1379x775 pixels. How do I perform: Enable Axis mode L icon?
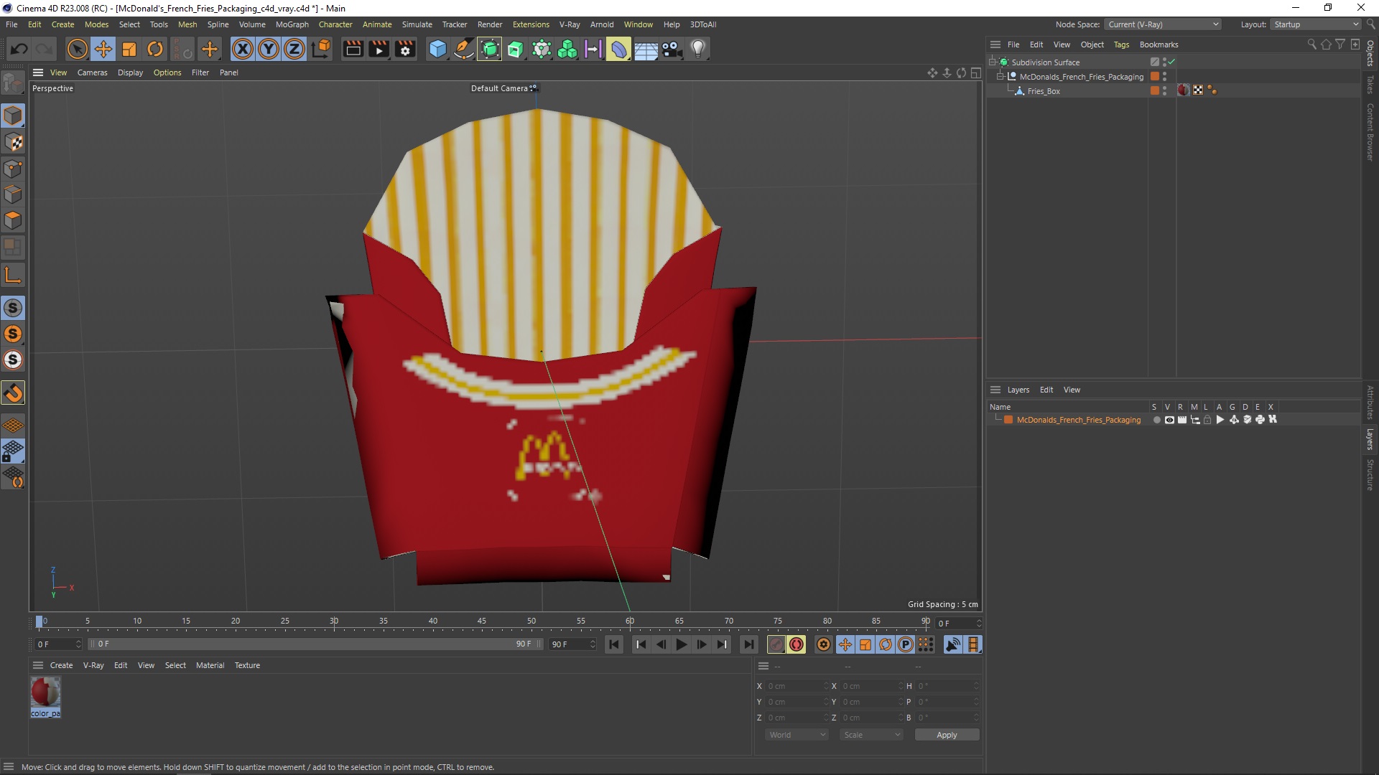(13, 275)
